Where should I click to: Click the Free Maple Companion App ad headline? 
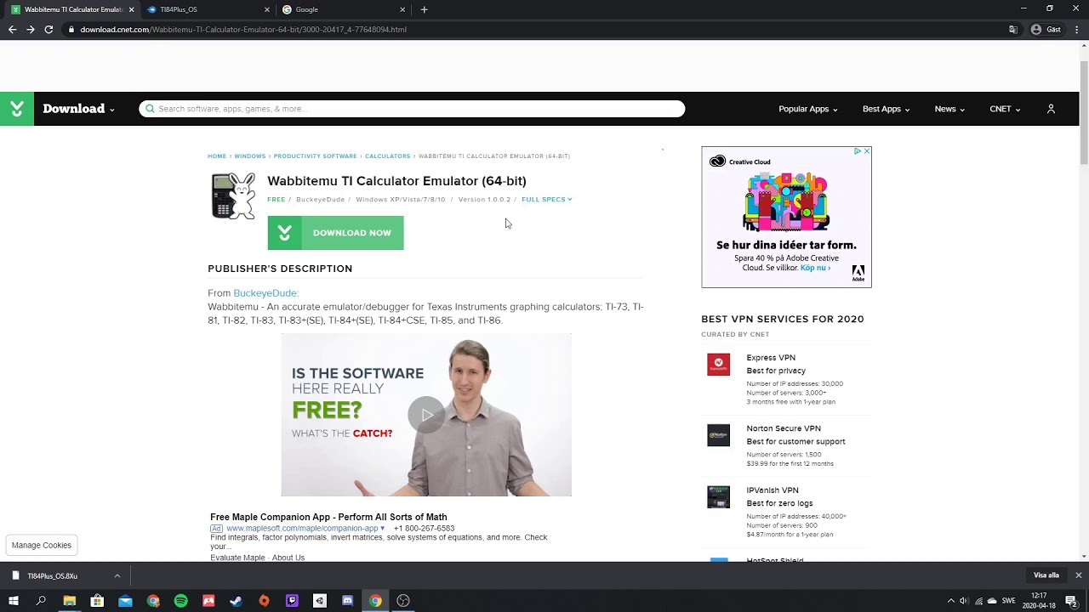(x=328, y=517)
